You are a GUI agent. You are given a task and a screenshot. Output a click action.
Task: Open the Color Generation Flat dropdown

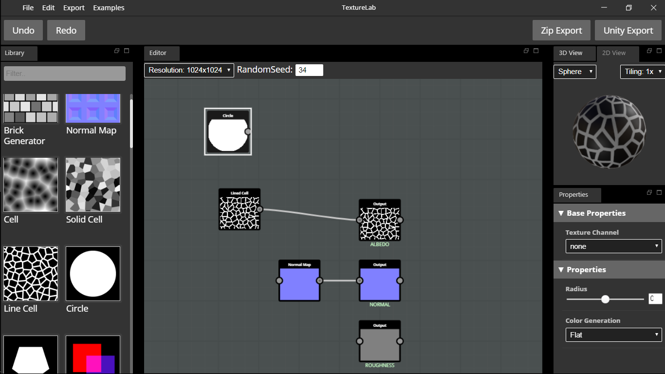[613, 335]
